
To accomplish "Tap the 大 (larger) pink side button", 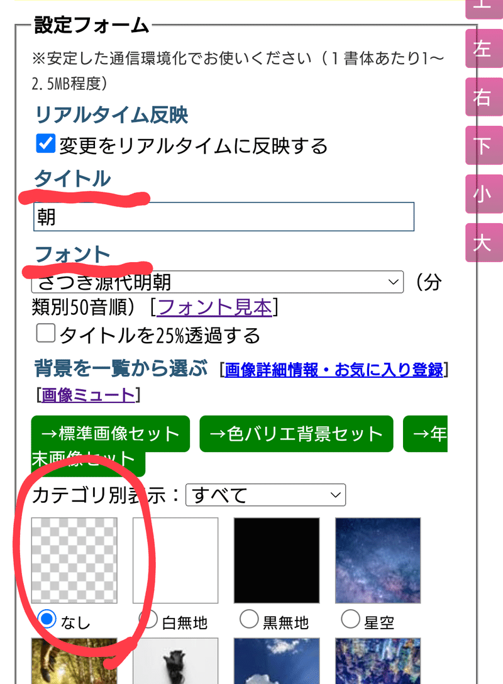I will tap(484, 243).
